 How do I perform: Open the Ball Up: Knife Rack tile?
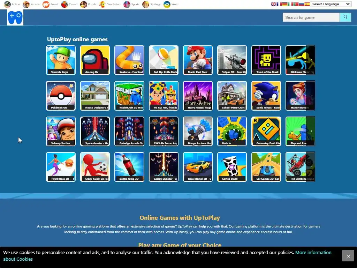click(x=164, y=60)
